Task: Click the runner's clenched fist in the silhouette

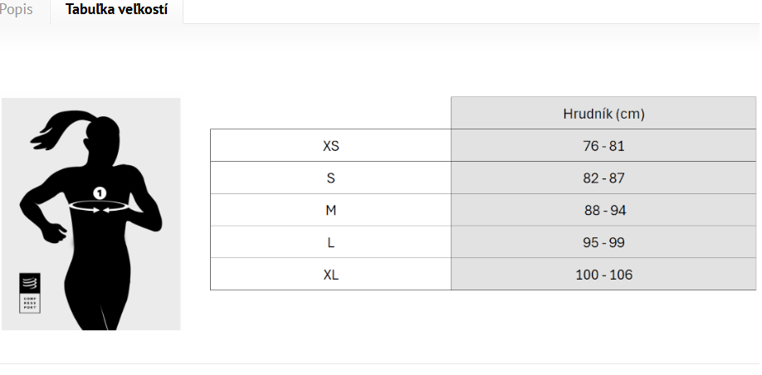Action: [54, 233]
